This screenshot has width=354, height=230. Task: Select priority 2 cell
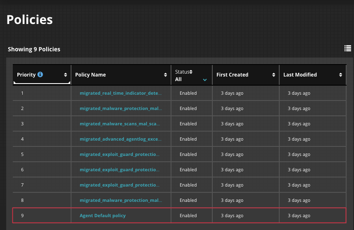(x=42, y=108)
